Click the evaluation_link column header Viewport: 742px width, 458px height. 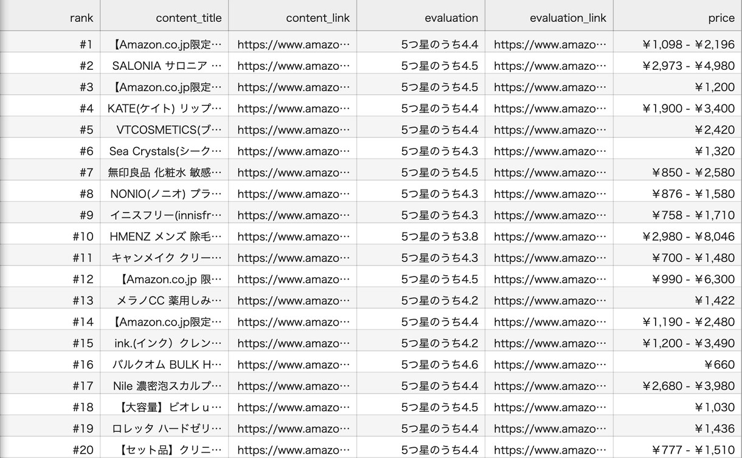coord(549,15)
